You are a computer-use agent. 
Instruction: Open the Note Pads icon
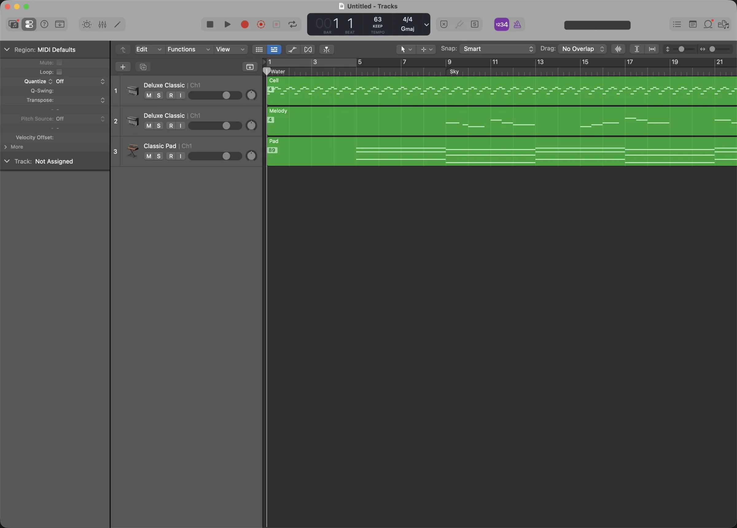[692, 24]
